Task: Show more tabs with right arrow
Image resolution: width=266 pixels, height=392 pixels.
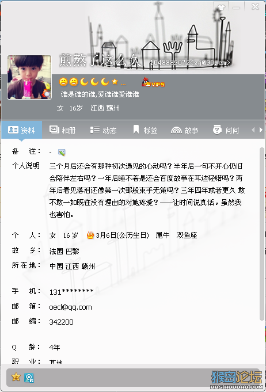Action: [x=261, y=130]
